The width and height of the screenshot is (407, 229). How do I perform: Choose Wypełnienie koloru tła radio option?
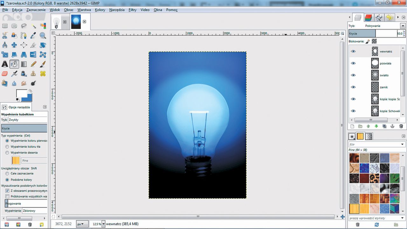point(7,147)
